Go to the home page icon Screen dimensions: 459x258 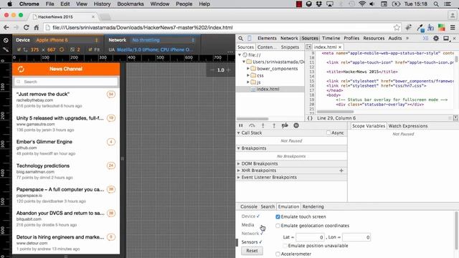[x=37, y=27]
